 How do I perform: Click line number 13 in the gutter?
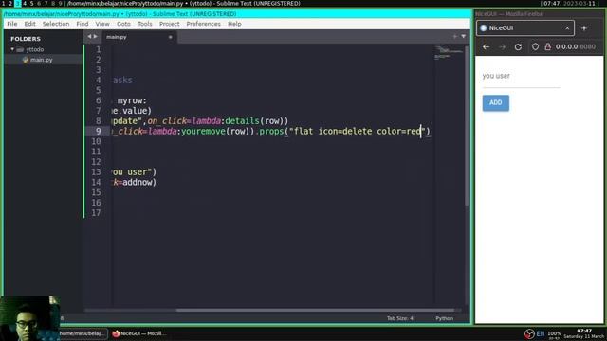(x=96, y=172)
